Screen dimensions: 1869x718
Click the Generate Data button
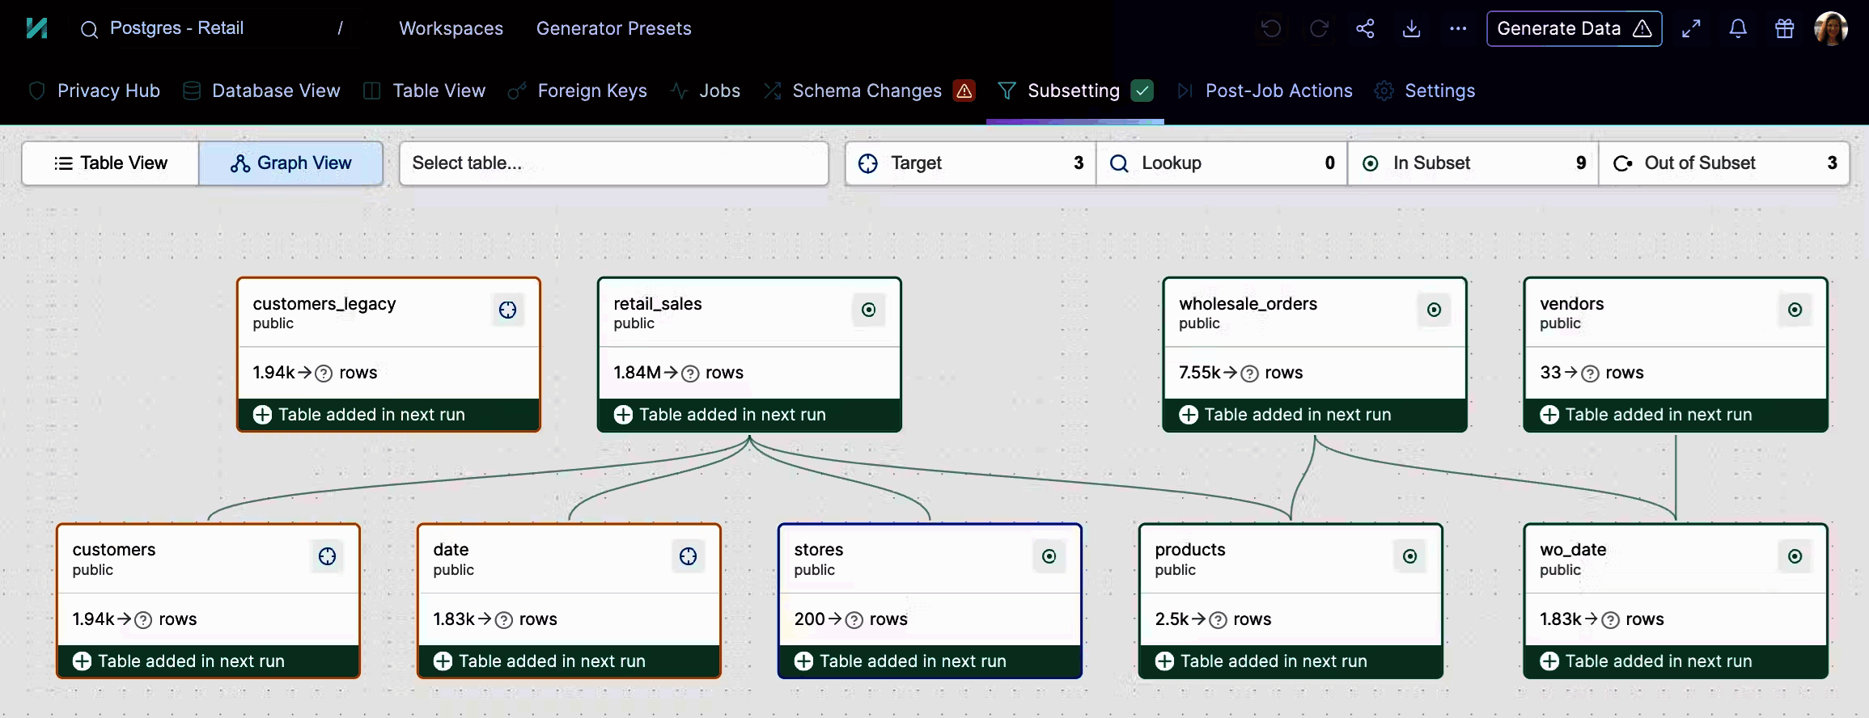click(x=1574, y=29)
